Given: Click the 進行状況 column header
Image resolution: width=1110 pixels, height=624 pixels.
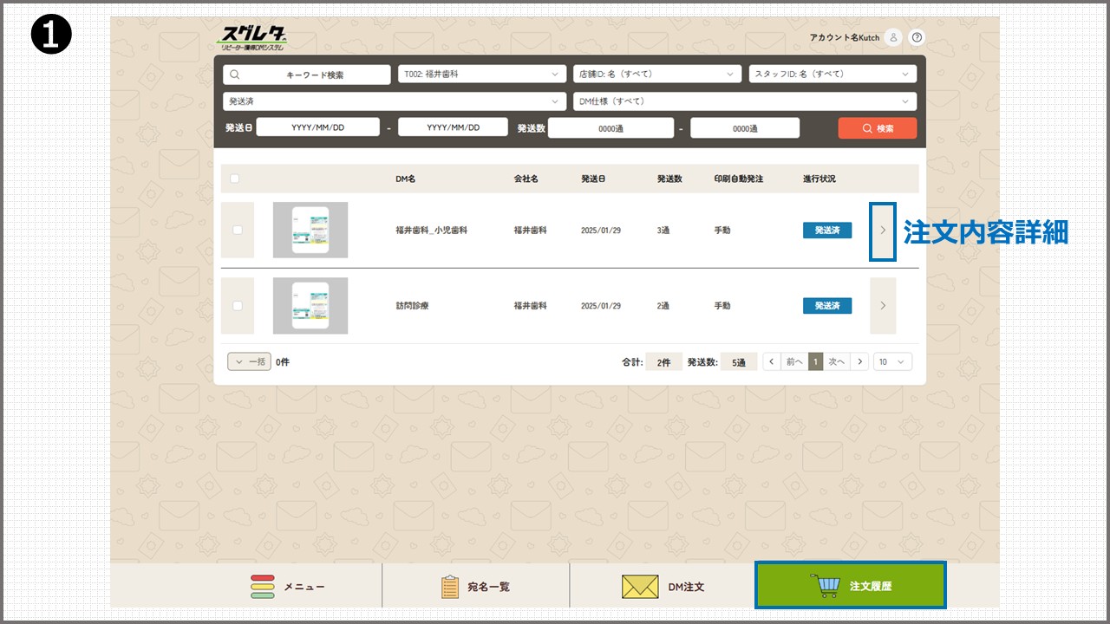Looking at the screenshot, I should [x=819, y=179].
